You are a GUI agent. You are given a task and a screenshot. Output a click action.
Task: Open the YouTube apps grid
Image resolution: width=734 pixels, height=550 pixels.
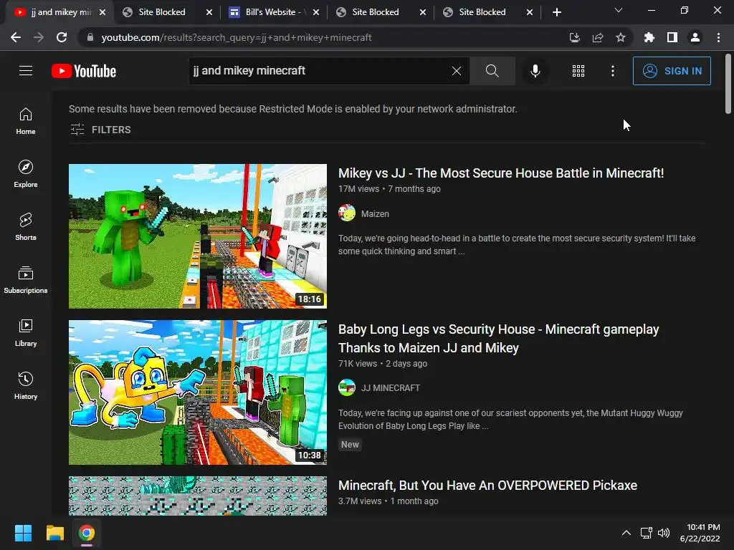[578, 71]
